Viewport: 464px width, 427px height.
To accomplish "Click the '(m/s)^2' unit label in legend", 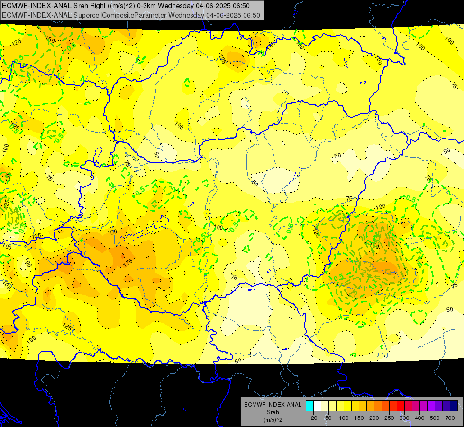I will [x=273, y=420].
